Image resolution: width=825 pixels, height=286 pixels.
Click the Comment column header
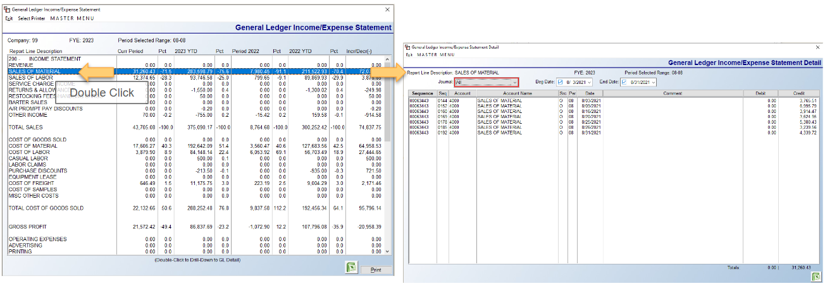[673, 93]
